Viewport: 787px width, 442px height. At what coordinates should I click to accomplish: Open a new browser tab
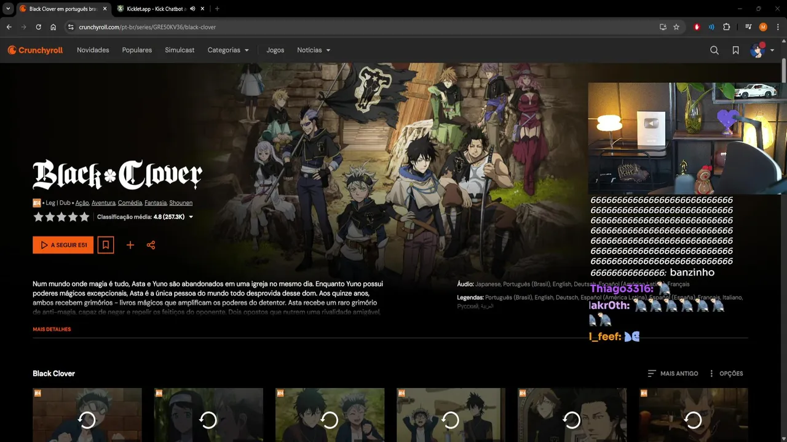217,9
